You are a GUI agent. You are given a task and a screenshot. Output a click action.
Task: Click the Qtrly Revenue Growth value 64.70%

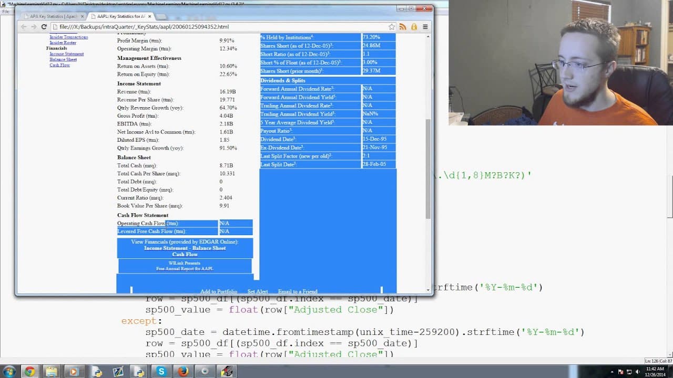(x=228, y=108)
